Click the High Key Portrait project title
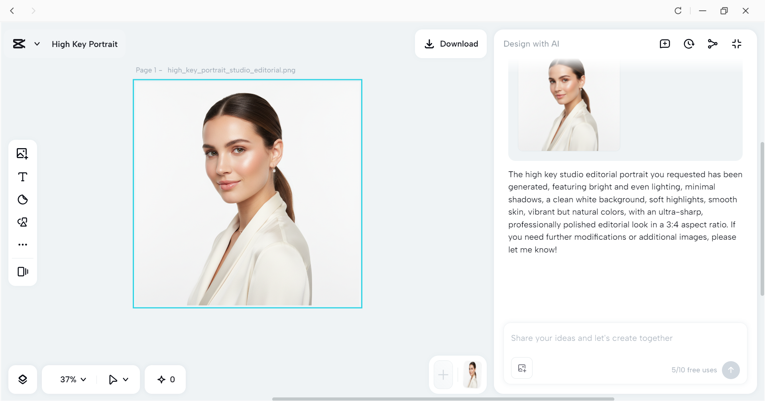 [85, 44]
